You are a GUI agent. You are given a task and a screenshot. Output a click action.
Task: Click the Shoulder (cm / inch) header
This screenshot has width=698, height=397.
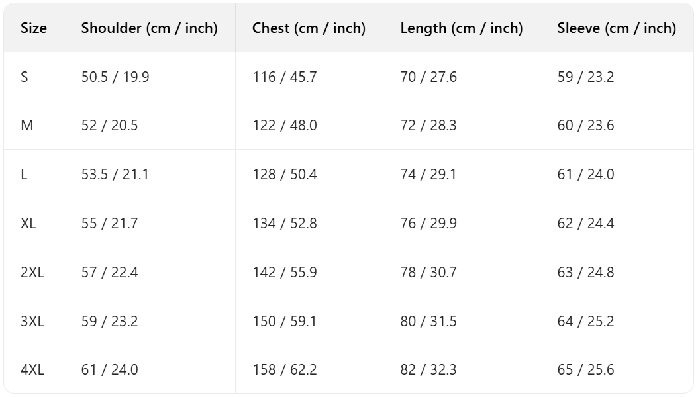point(149,28)
